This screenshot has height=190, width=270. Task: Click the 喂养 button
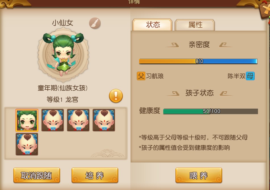(199, 175)
